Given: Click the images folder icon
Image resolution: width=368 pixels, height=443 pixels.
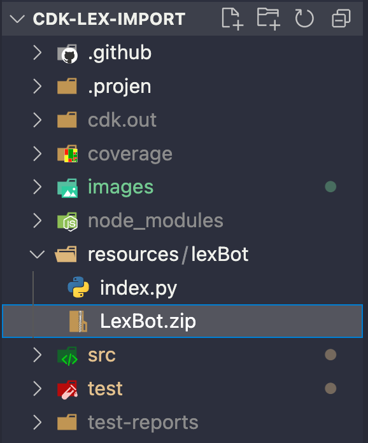Looking at the screenshot, I should click(x=67, y=188).
